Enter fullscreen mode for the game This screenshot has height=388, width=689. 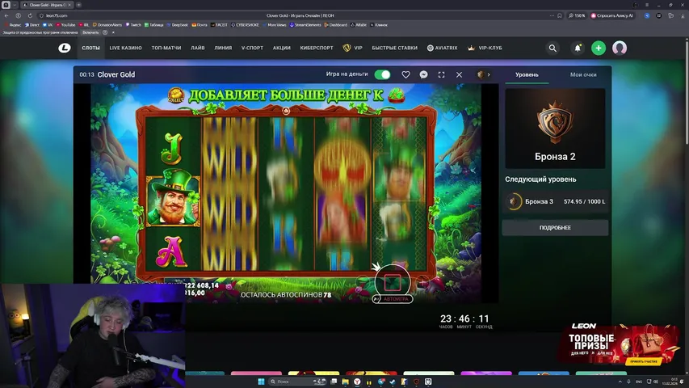click(x=441, y=74)
